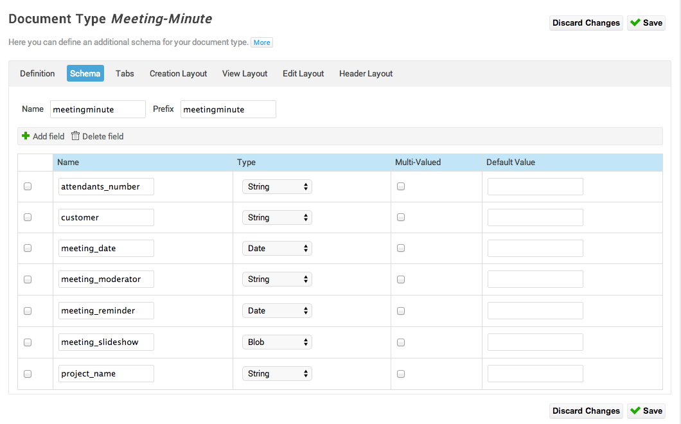This screenshot has height=424, width=681.
Task: Enable Multi-Valued for meeting_reminder
Action: [x=401, y=311]
